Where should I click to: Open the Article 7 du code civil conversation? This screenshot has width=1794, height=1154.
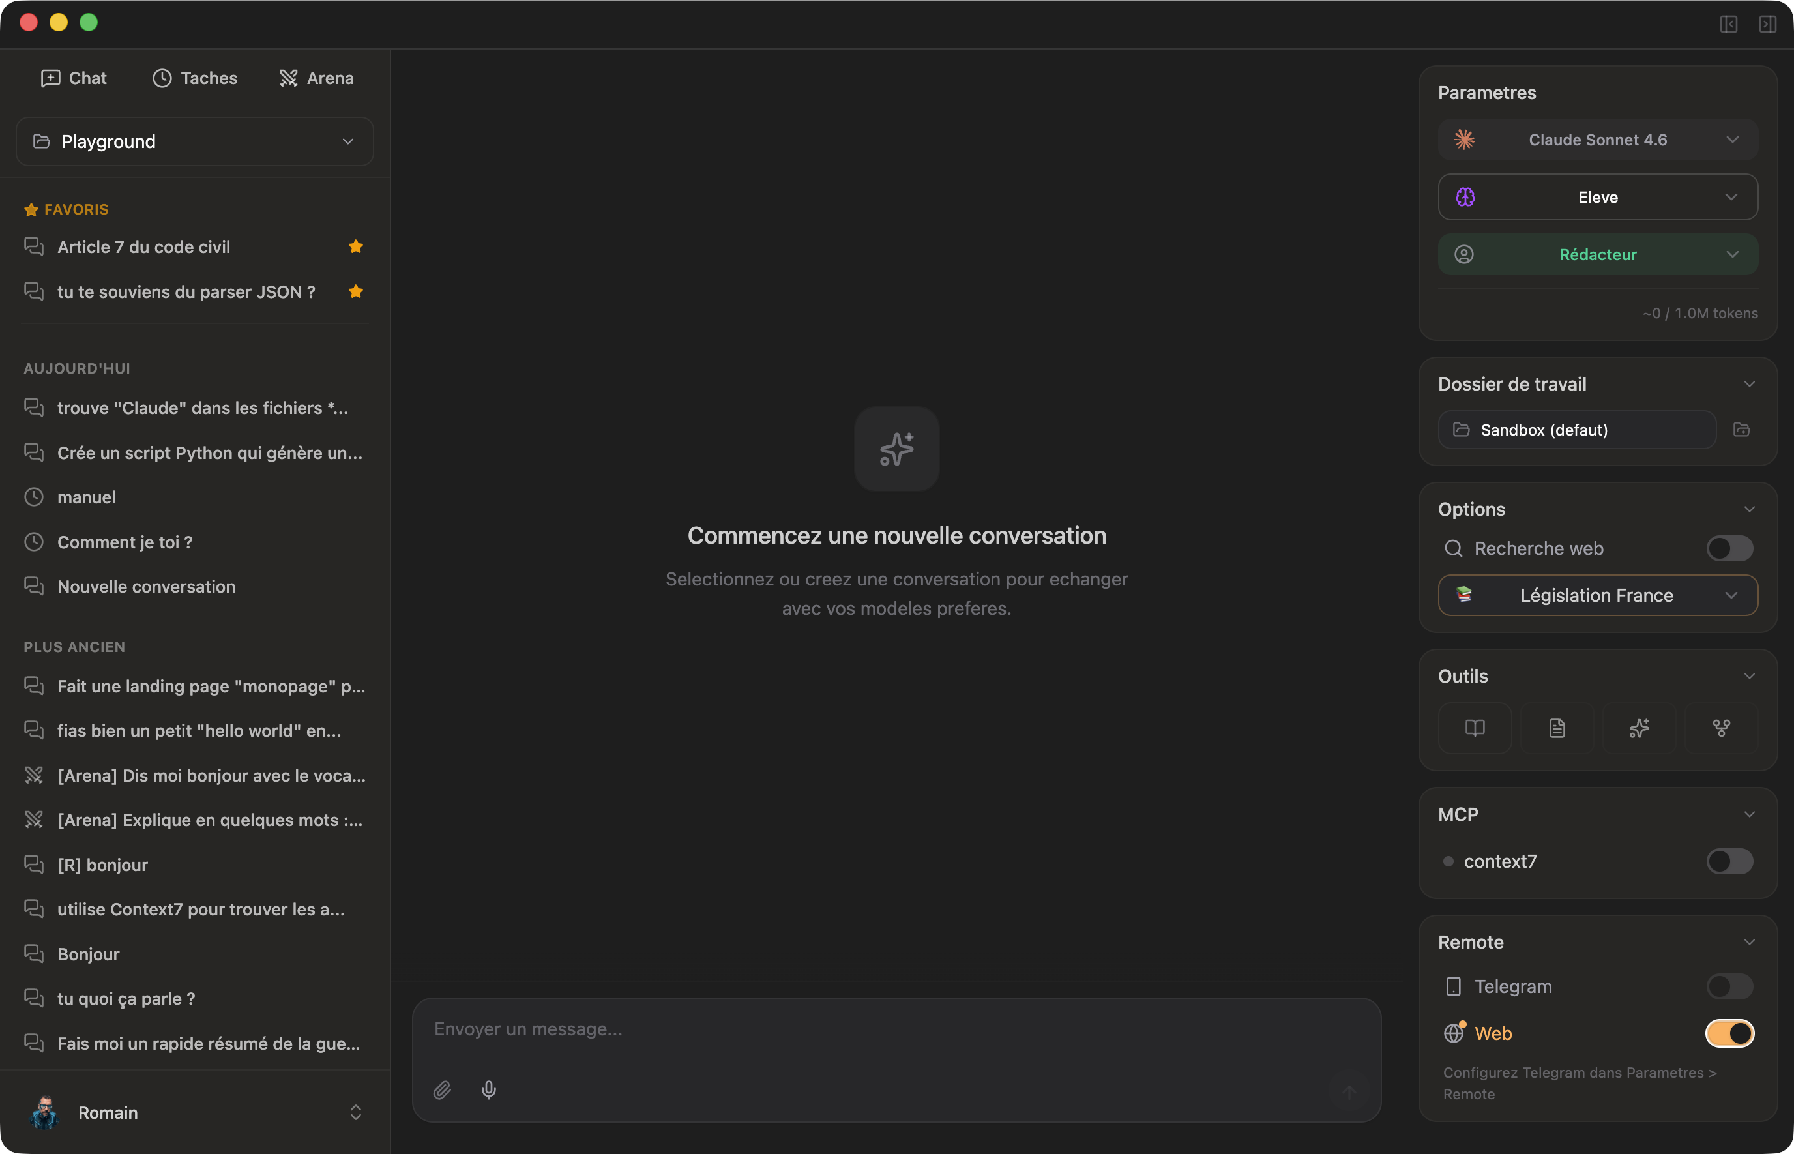(145, 246)
